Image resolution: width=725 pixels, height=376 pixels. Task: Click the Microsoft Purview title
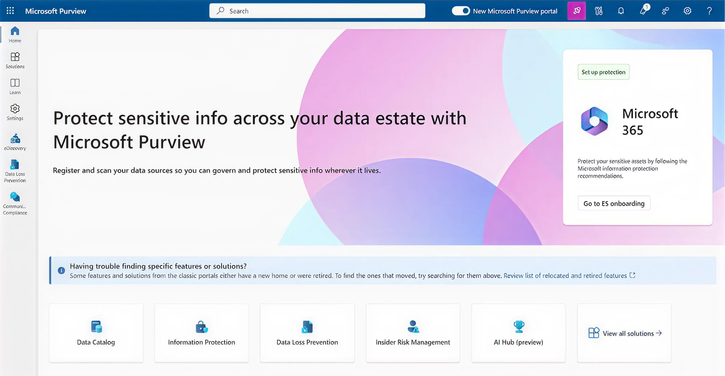pos(56,11)
